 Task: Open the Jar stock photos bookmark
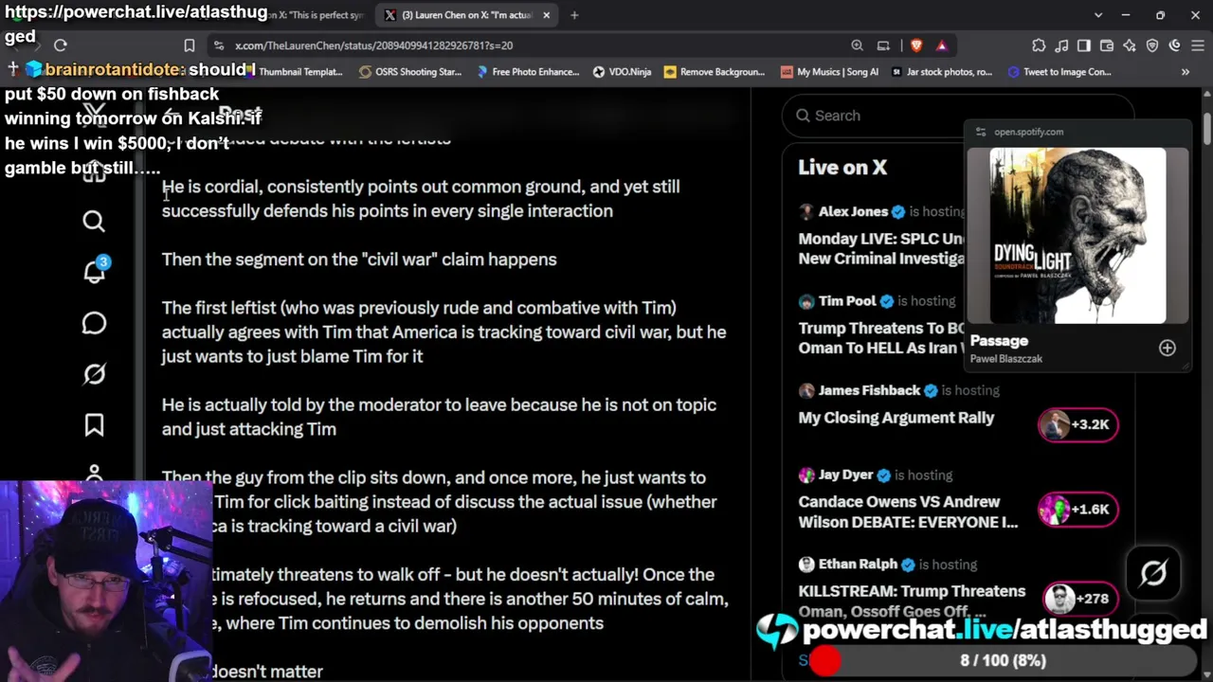click(942, 72)
